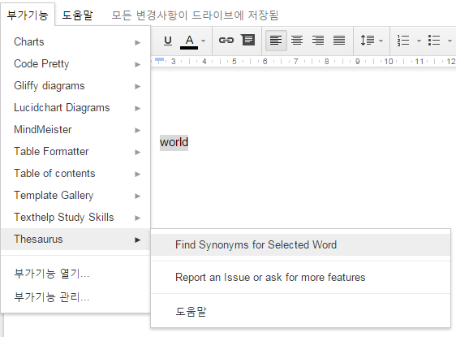
Task: Expand Lucidchart Diagrams submenu
Action: coord(75,108)
